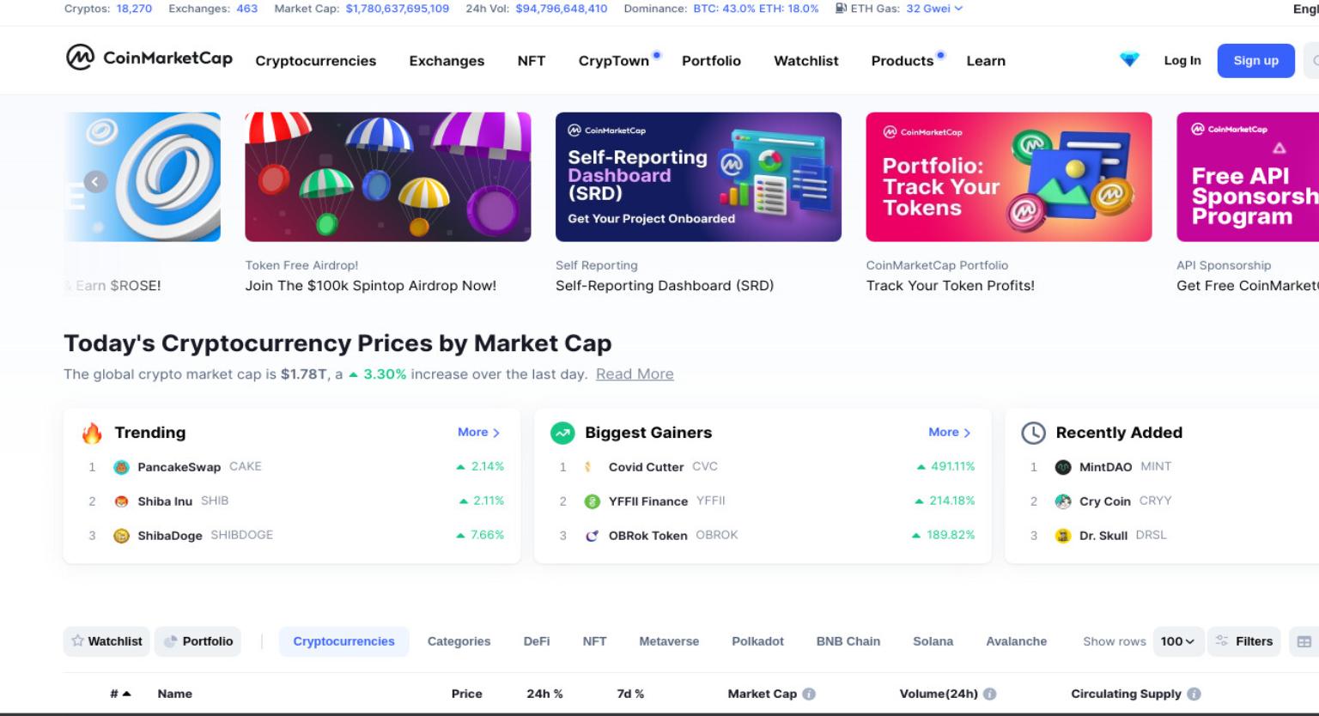Image resolution: width=1319 pixels, height=716 pixels.
Task: Open the Cryptocurrencies nav menu
Action: tap(315, 61)
